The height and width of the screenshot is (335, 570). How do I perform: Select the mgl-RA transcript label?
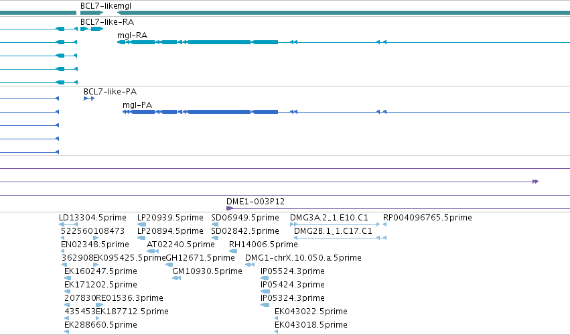tap(132, 36)
